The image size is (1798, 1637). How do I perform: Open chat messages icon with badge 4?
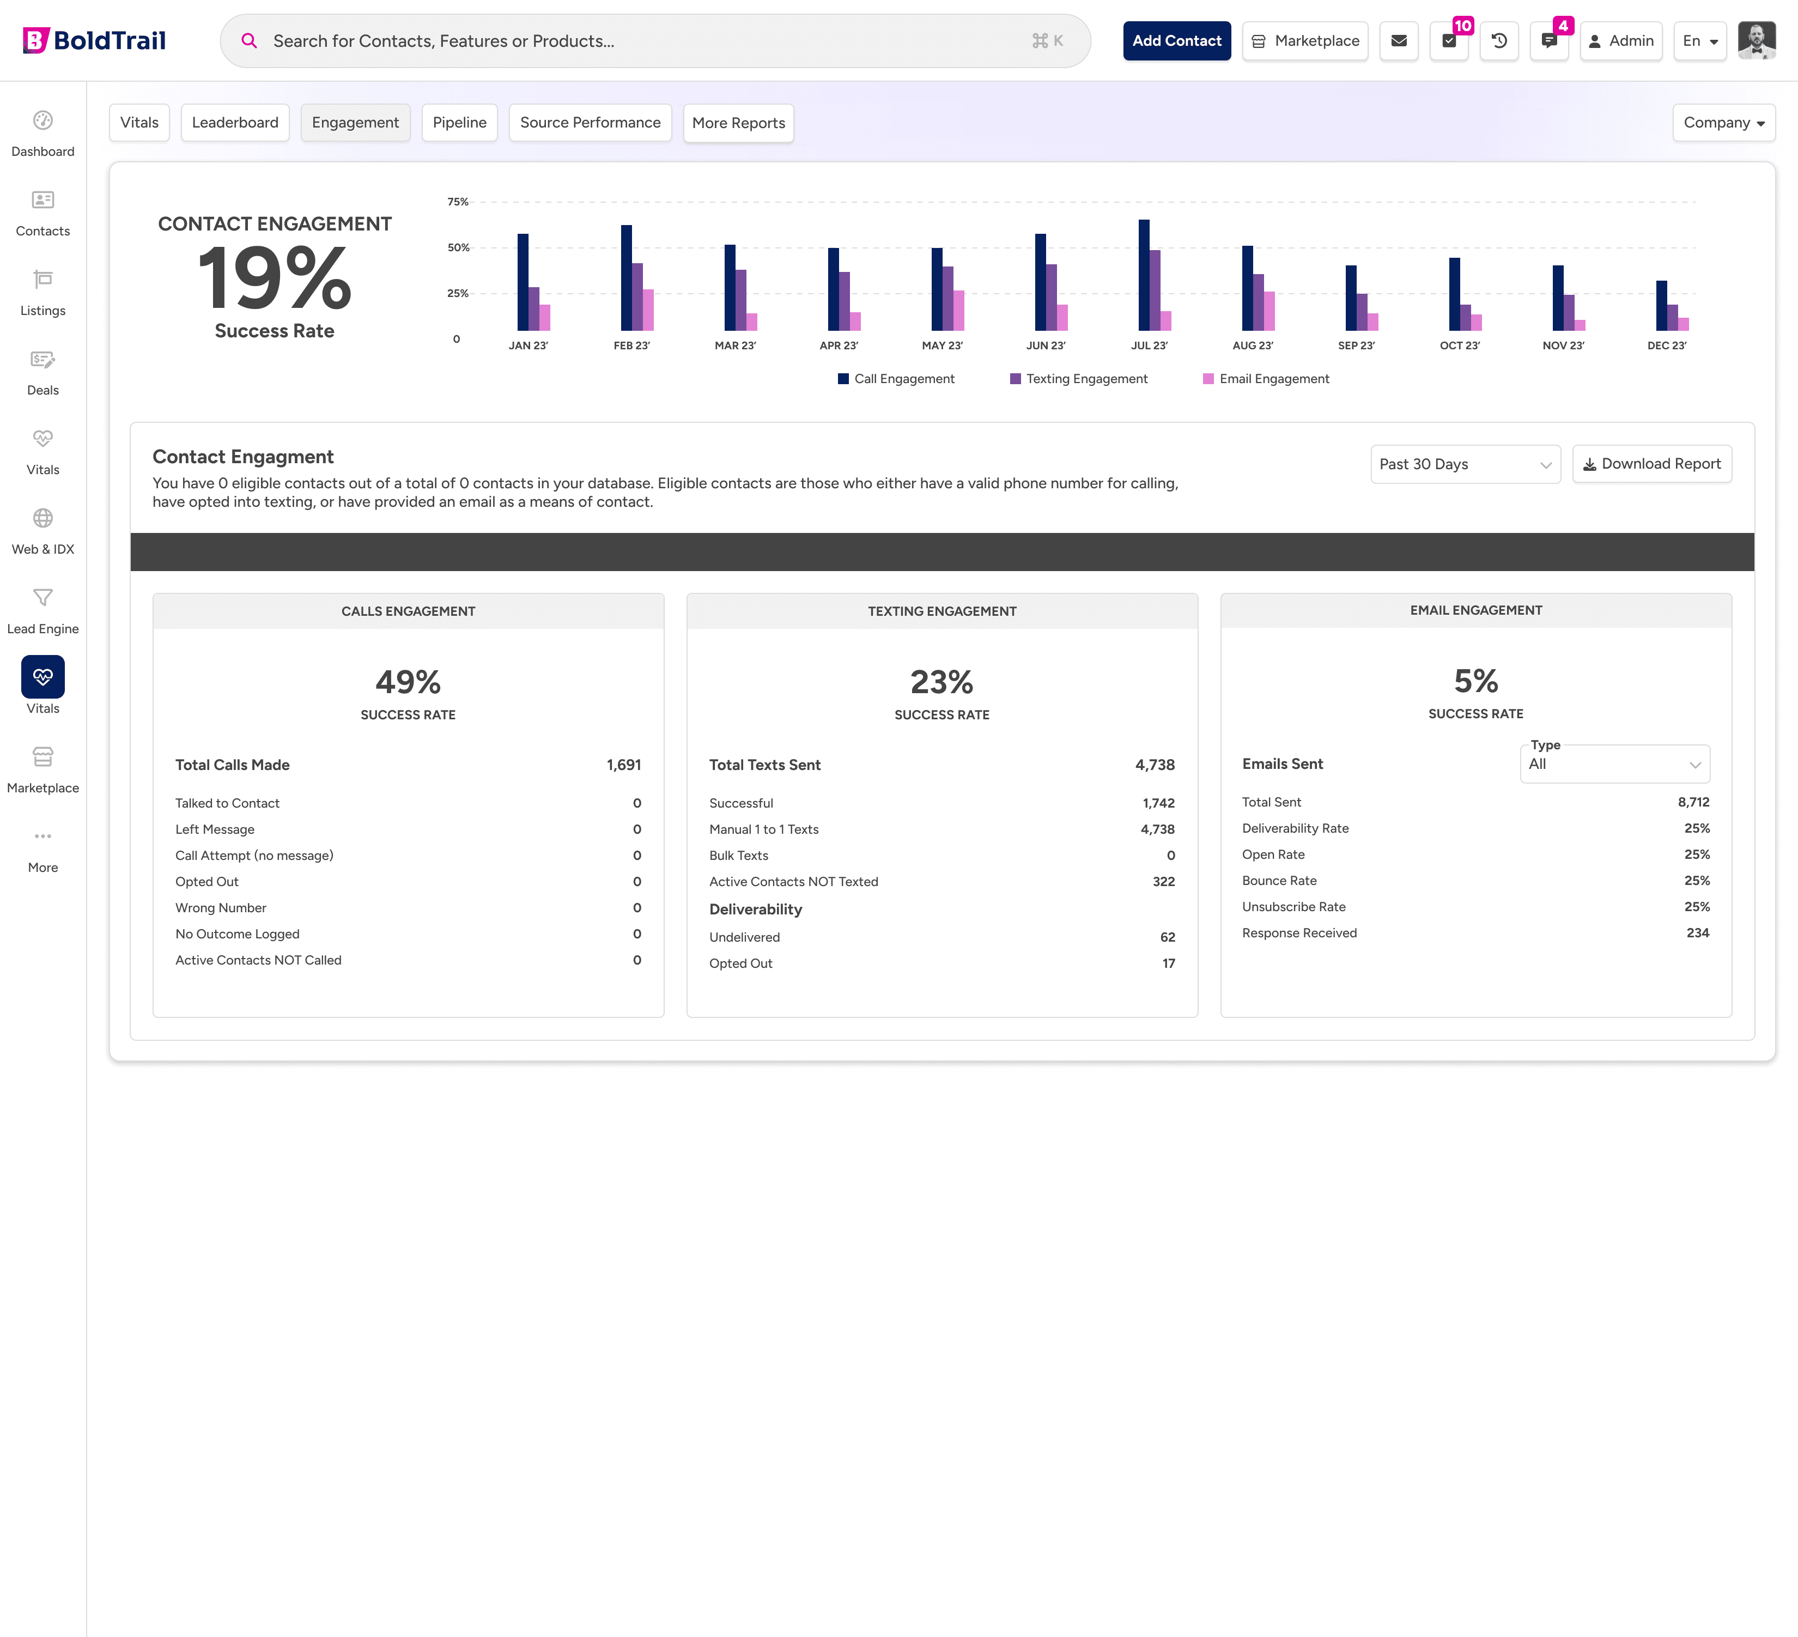[1549, 41]
